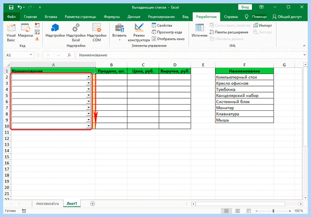Image resolution: width=311 pixels, height=217 pixels.
Task: Open Свойства control properties
Action: pos(162,25)
